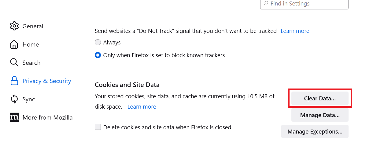This screenshot has width=373, height=146.
Task: Click the Mozilla "m" logo icon
Action: tap(14, 117)
